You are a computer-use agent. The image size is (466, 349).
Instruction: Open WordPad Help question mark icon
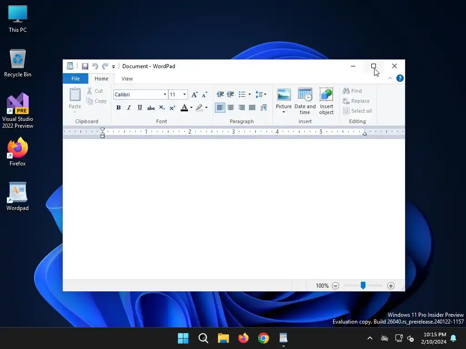400,78
